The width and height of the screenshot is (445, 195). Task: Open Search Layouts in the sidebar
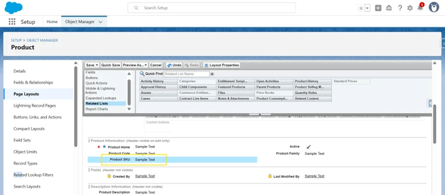click(27, 187)
